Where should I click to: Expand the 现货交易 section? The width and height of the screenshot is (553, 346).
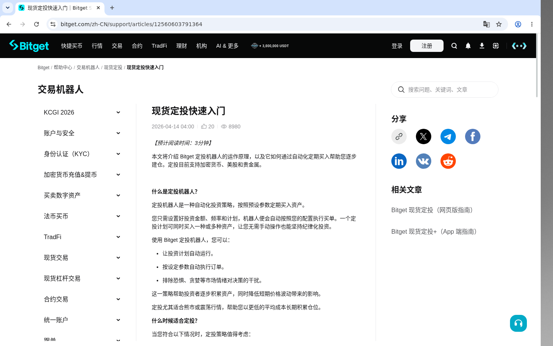(x=82, y=258)
